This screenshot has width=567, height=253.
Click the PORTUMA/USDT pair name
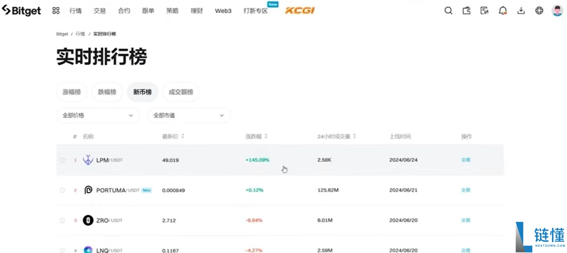[x=118, y=190]
